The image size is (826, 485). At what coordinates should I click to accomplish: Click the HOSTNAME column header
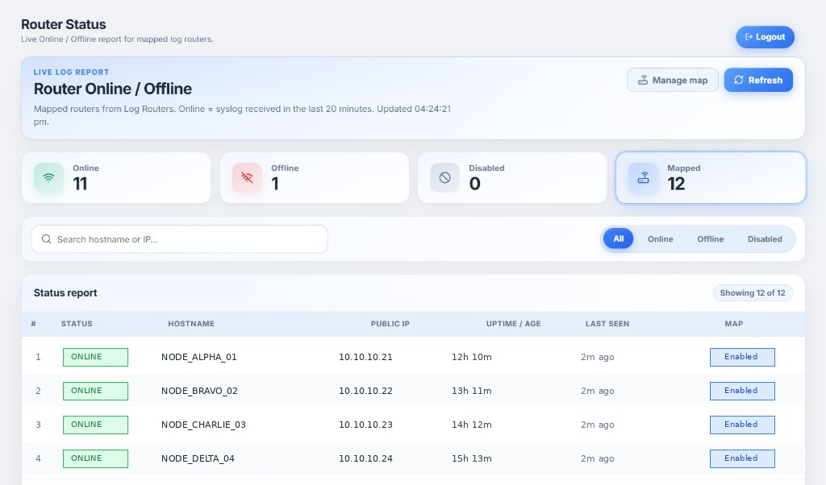[x=191, y=324]
